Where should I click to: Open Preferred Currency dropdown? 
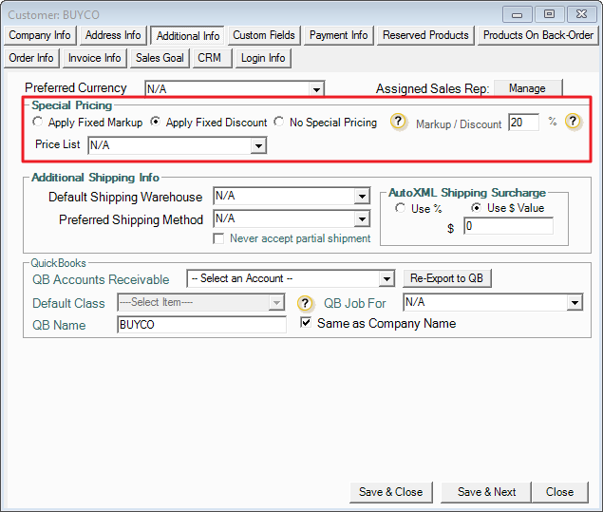317,89
